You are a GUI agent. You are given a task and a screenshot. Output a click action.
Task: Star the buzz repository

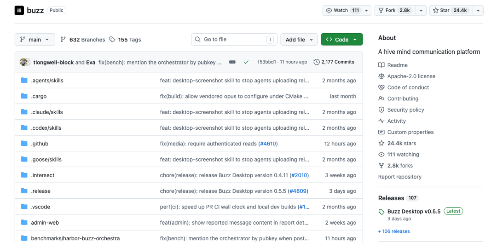(451, 11)
